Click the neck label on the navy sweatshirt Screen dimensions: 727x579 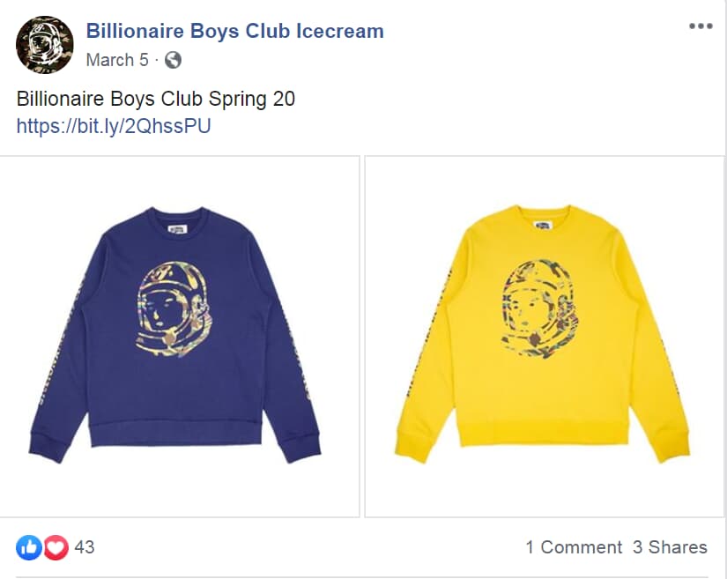coord(178,229)
